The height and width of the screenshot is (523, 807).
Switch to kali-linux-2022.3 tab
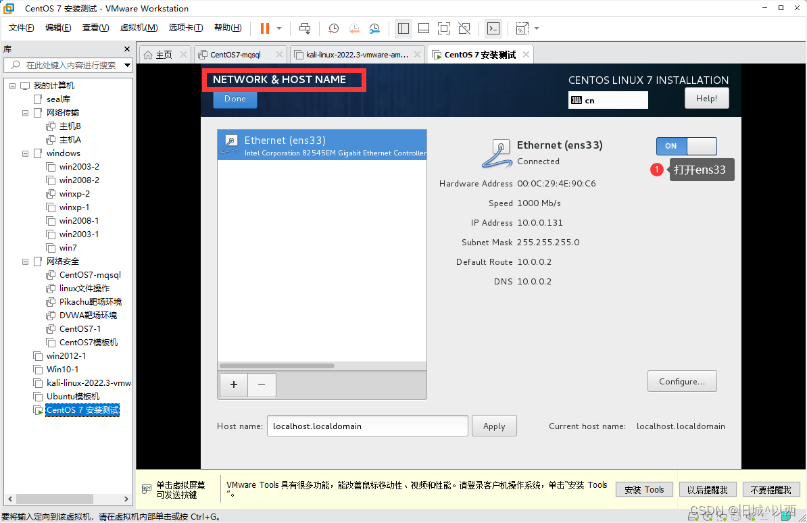coord(357,55)
